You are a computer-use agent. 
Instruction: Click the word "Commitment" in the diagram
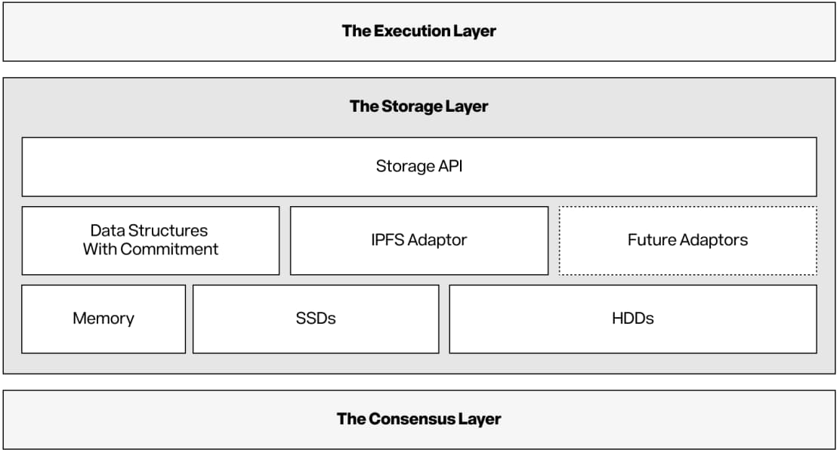tap(169, 249)
